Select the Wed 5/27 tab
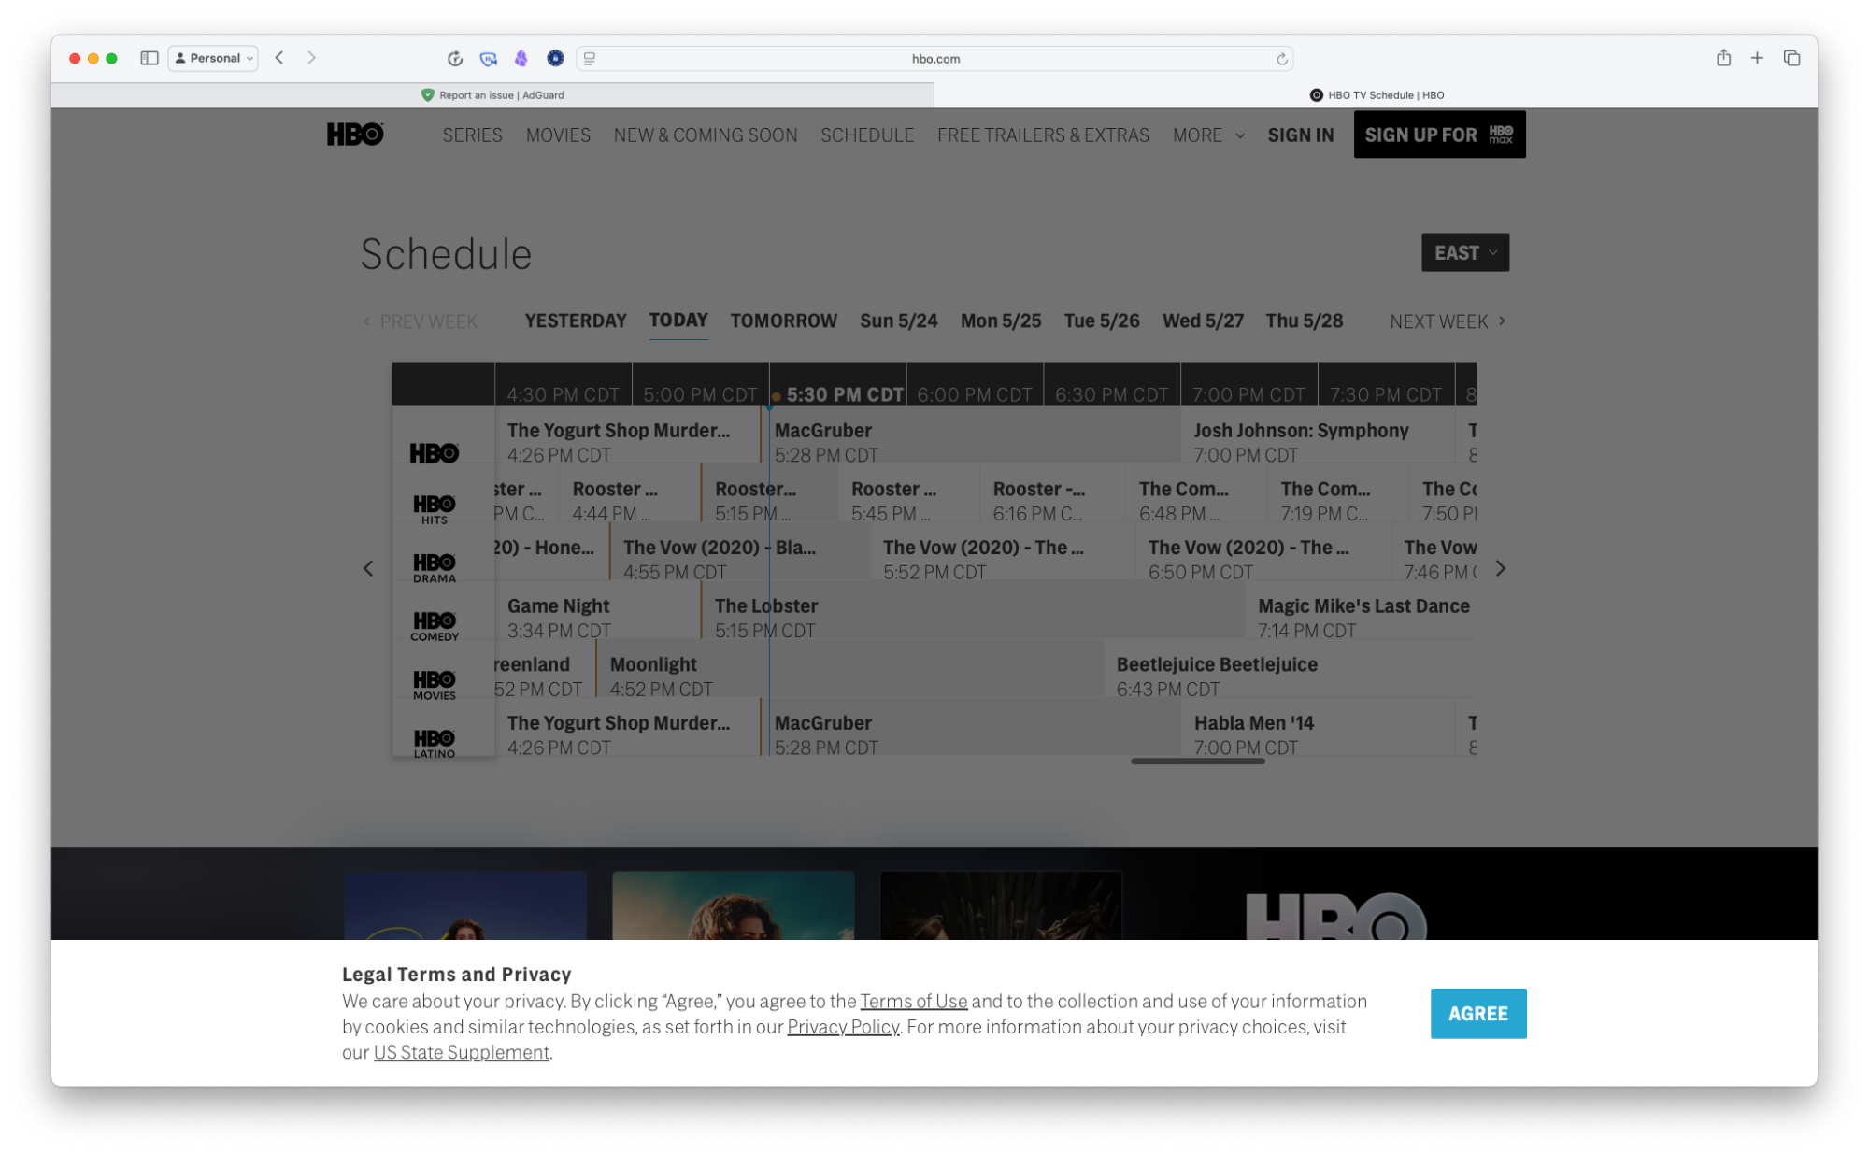 (1203, 321)
